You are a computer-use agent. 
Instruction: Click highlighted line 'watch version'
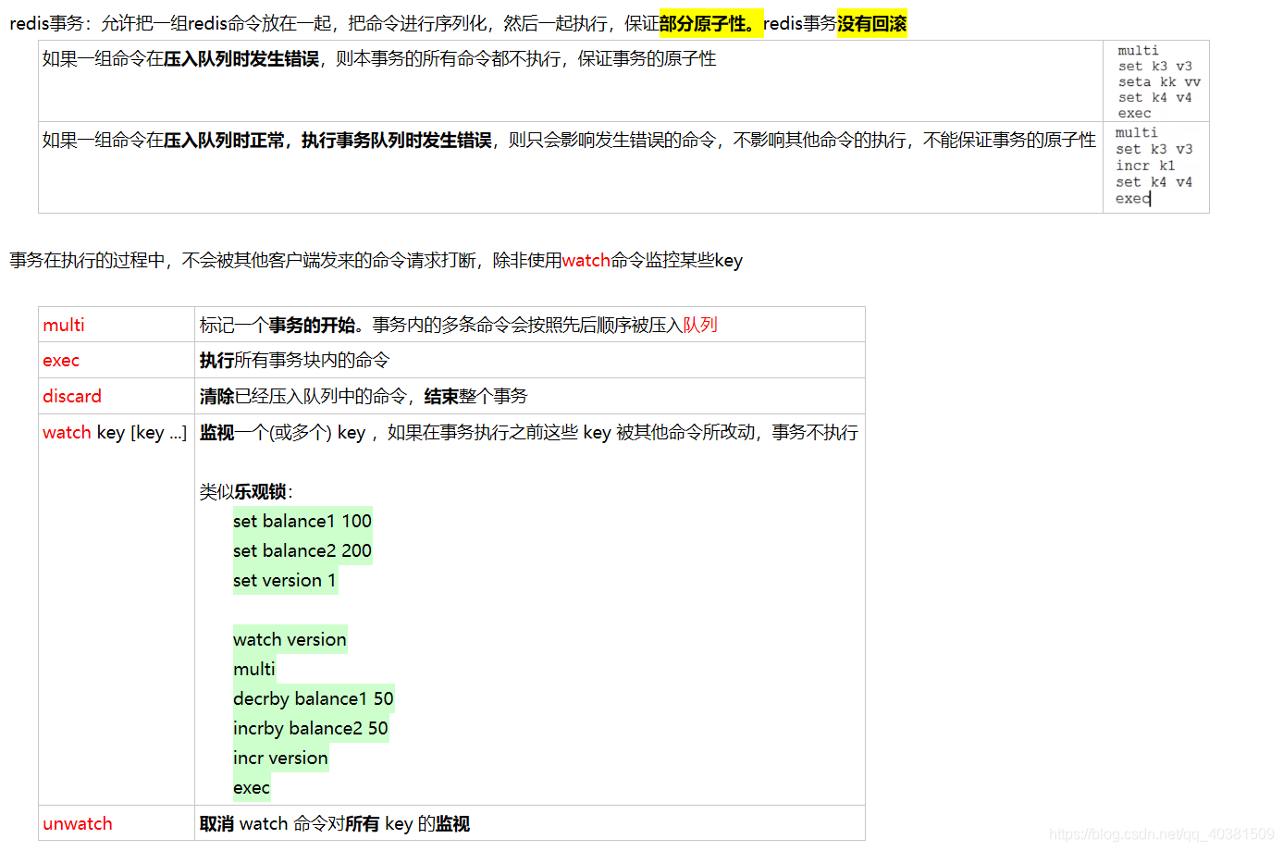click(290, 639)
